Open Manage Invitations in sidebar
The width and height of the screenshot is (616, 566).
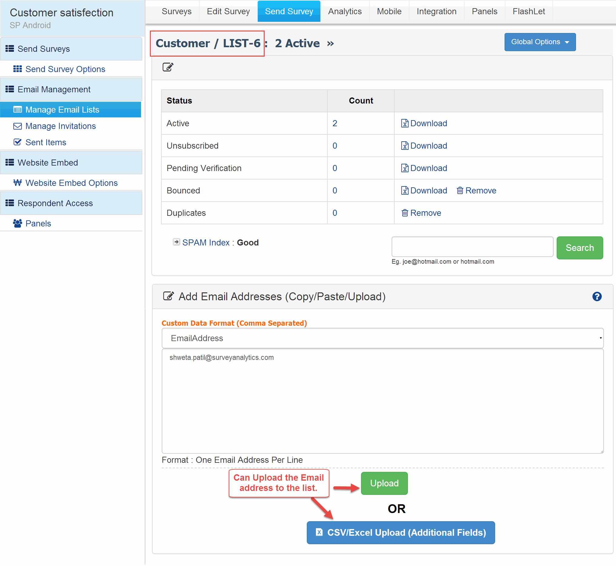[60, 126]
